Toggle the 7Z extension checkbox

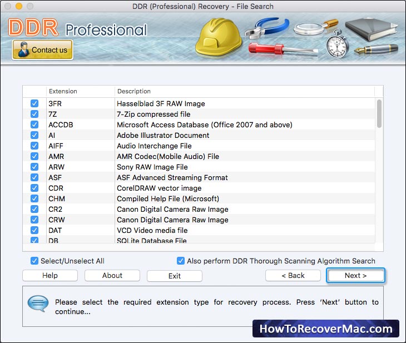34,114
